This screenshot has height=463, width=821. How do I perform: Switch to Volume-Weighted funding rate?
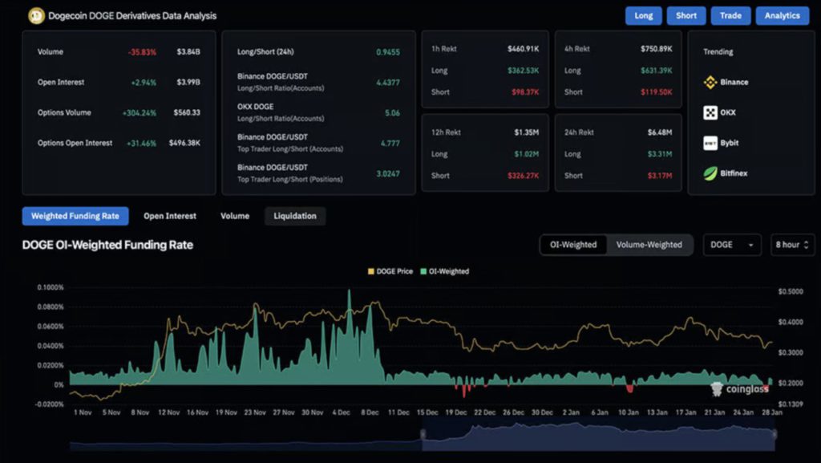(649, 245)
